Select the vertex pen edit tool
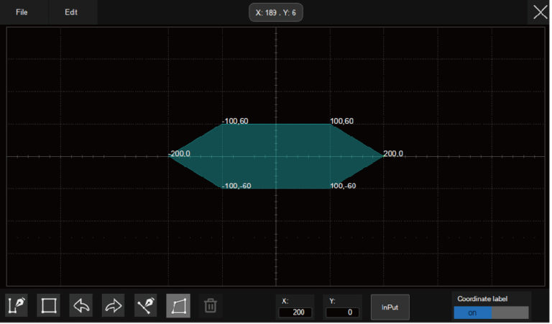Image resolution: width=552 pixels, height=324 pixels. click(146, 305)
